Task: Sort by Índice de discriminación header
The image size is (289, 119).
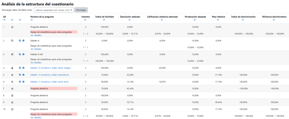Action: click(243, 17)
